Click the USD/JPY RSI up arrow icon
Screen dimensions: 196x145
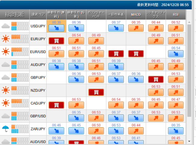[176, 28]
